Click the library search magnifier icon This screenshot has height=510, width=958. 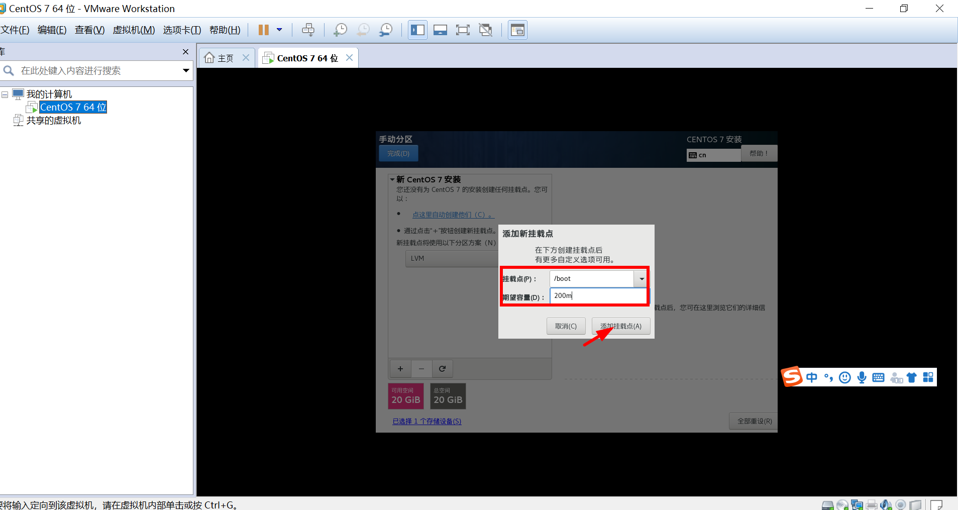9,71
